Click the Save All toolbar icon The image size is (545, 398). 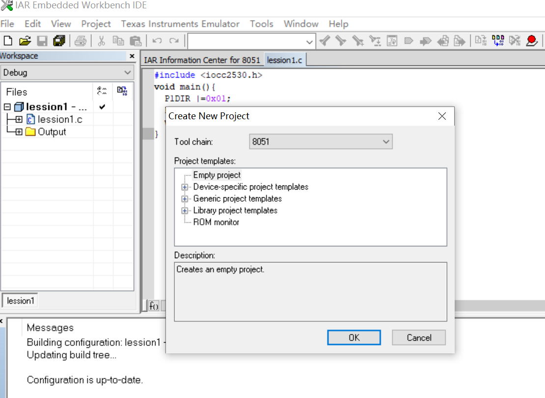[59, 41]
